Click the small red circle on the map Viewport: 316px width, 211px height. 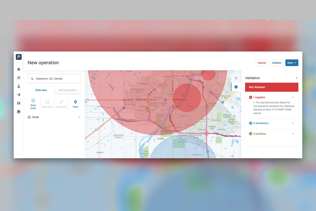[x=208, y=74]
